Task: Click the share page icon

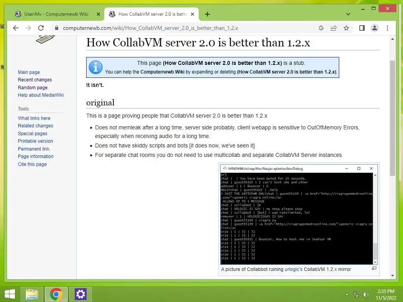Action: (x=334, y=28)
